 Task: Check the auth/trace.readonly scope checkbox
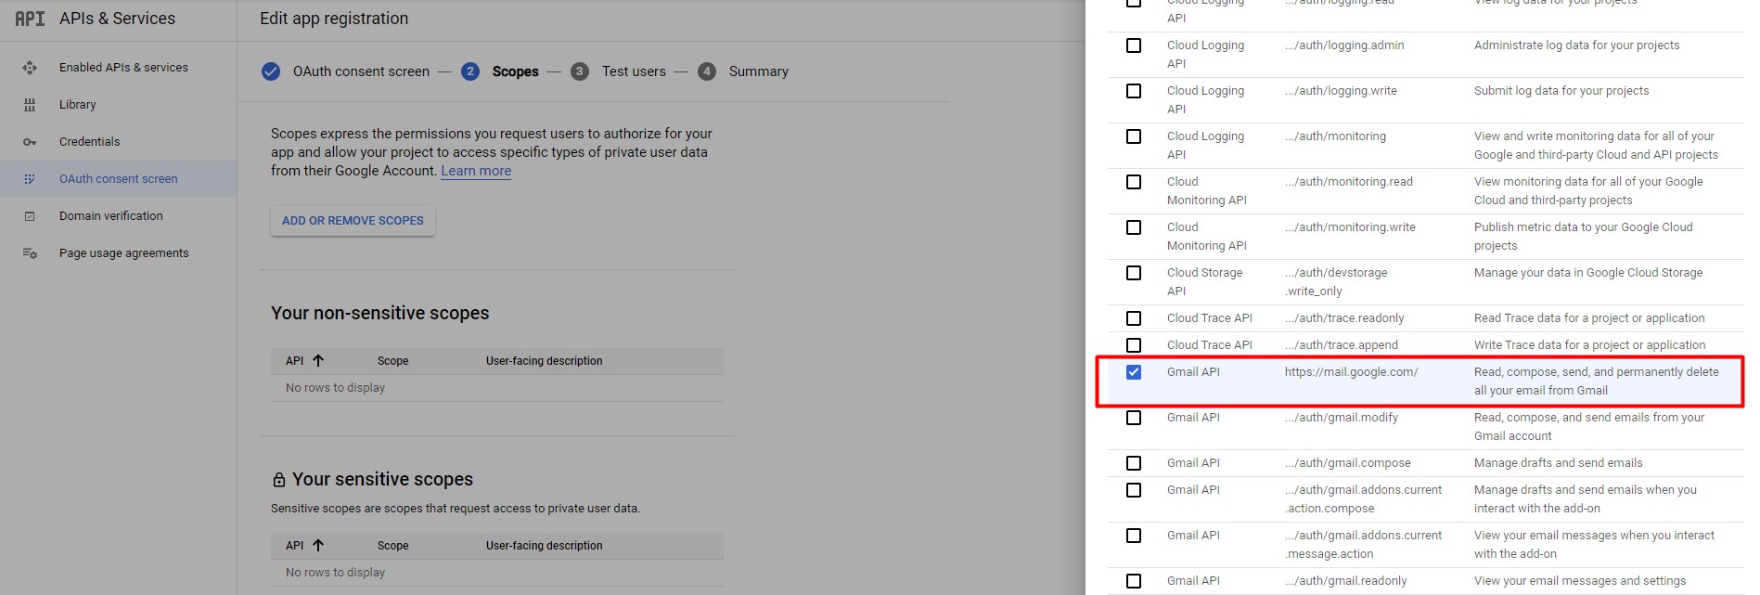tap(1134, 318)
